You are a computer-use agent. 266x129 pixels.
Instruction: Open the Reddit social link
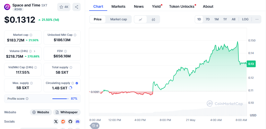pos(63,122)
